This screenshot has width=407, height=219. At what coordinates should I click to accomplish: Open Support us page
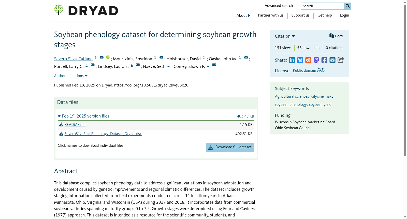(x=300, y=15)
